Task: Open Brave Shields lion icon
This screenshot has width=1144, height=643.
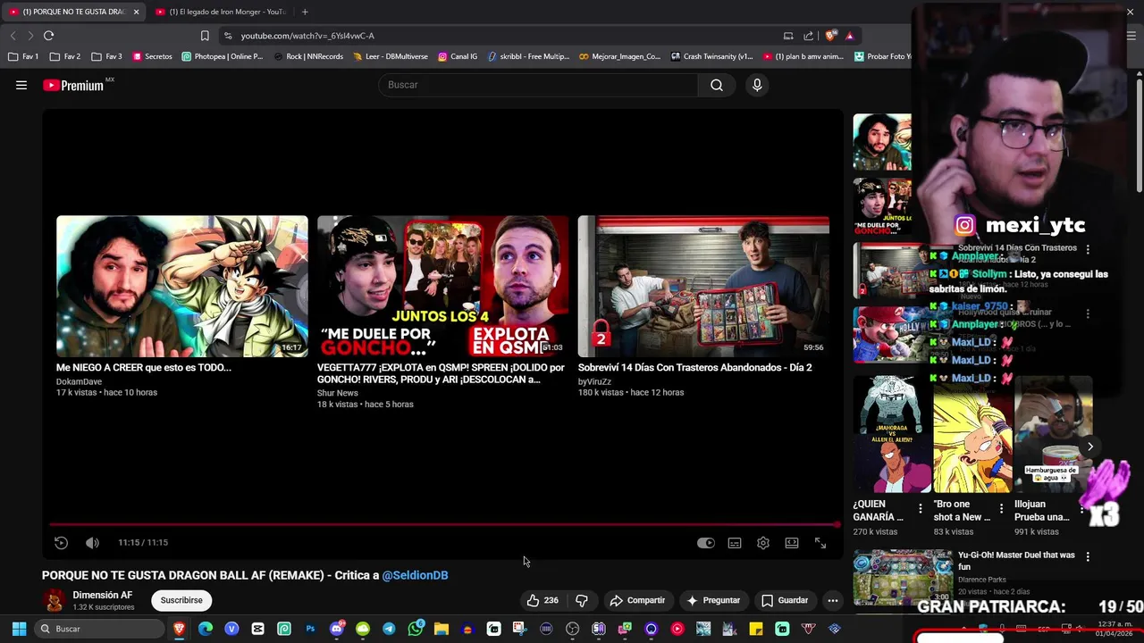Action: (x=830, y=36)
